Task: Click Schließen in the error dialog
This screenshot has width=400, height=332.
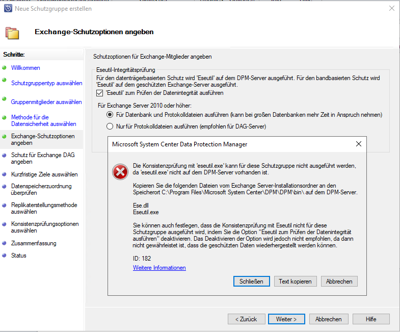Action: [251, 282]
